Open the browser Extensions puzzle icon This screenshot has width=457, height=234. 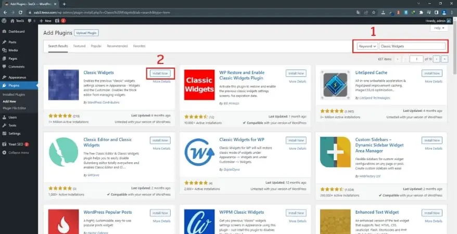tap(421, 12)
